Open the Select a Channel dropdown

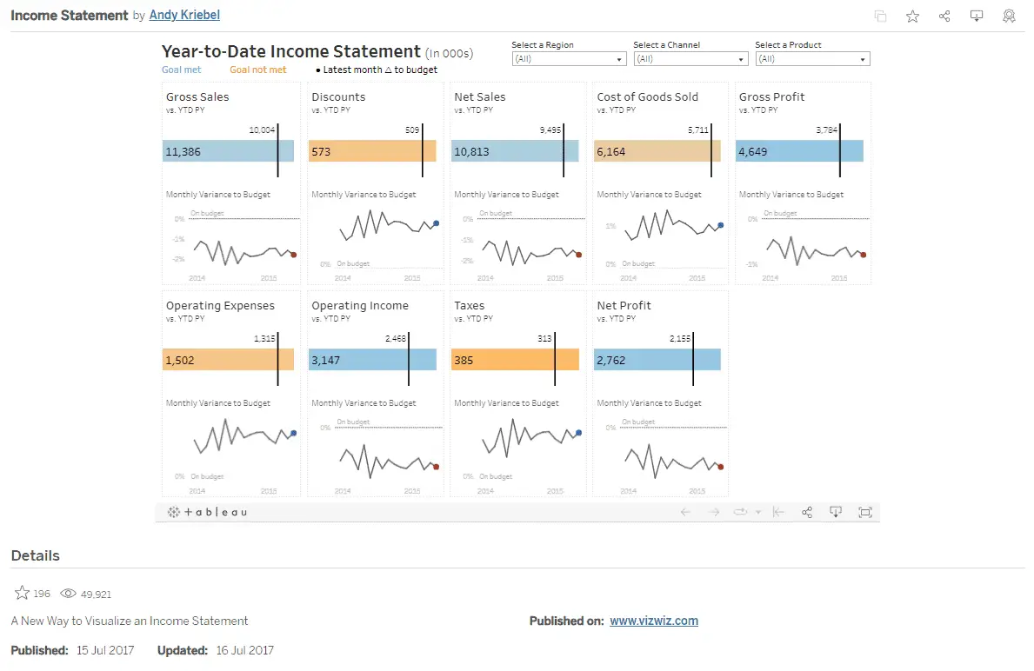tap(741, 59)
